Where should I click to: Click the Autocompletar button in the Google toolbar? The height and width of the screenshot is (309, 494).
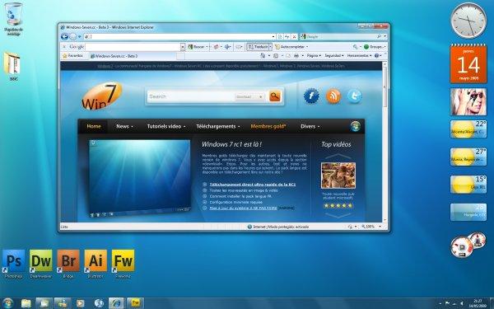[x=290, y=47]
